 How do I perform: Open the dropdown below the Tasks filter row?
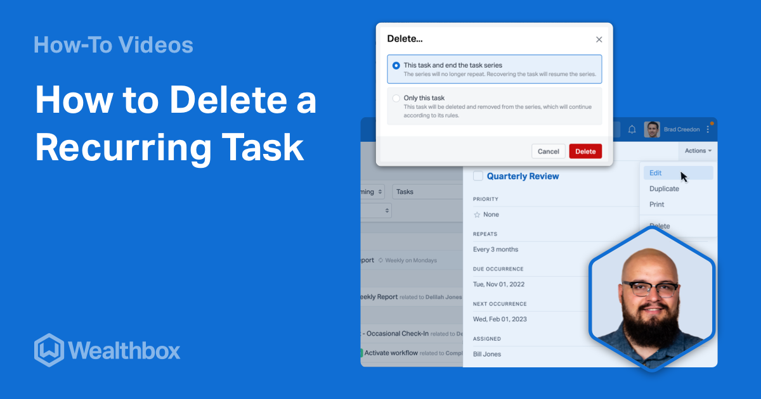coord(376,210)
